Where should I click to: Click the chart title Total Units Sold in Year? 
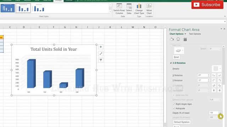click(54, 49)
